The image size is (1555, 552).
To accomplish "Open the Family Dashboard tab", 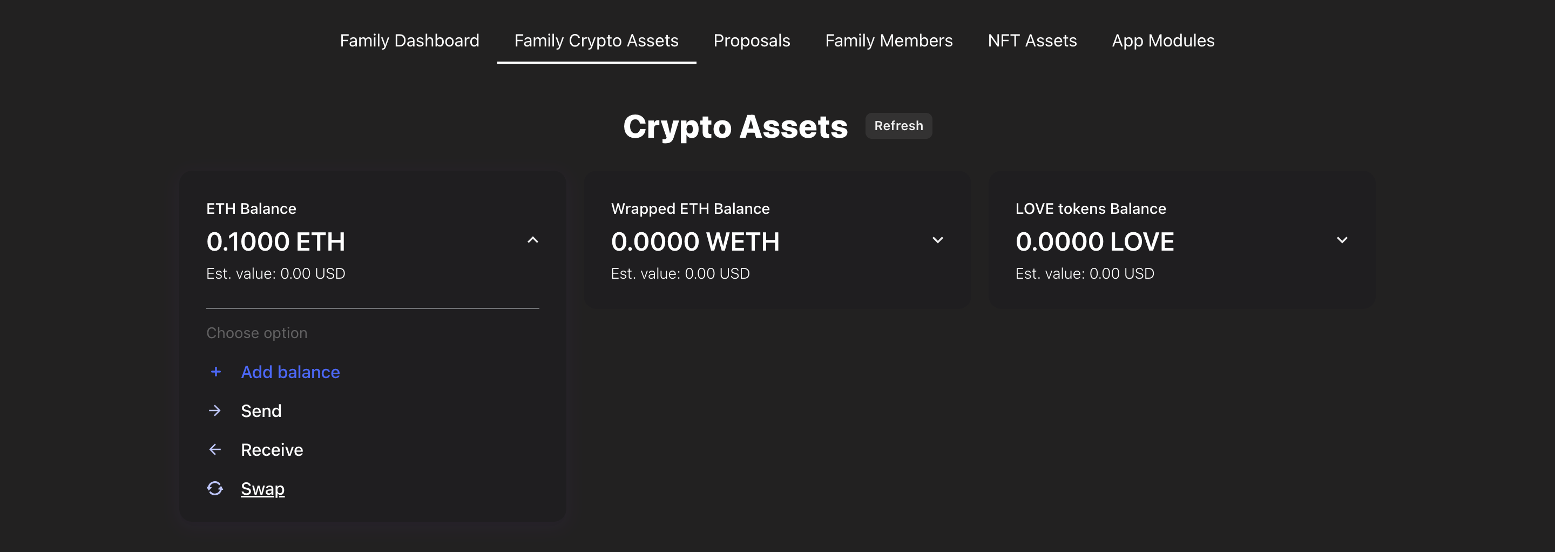I will click(x=409, y=41).
